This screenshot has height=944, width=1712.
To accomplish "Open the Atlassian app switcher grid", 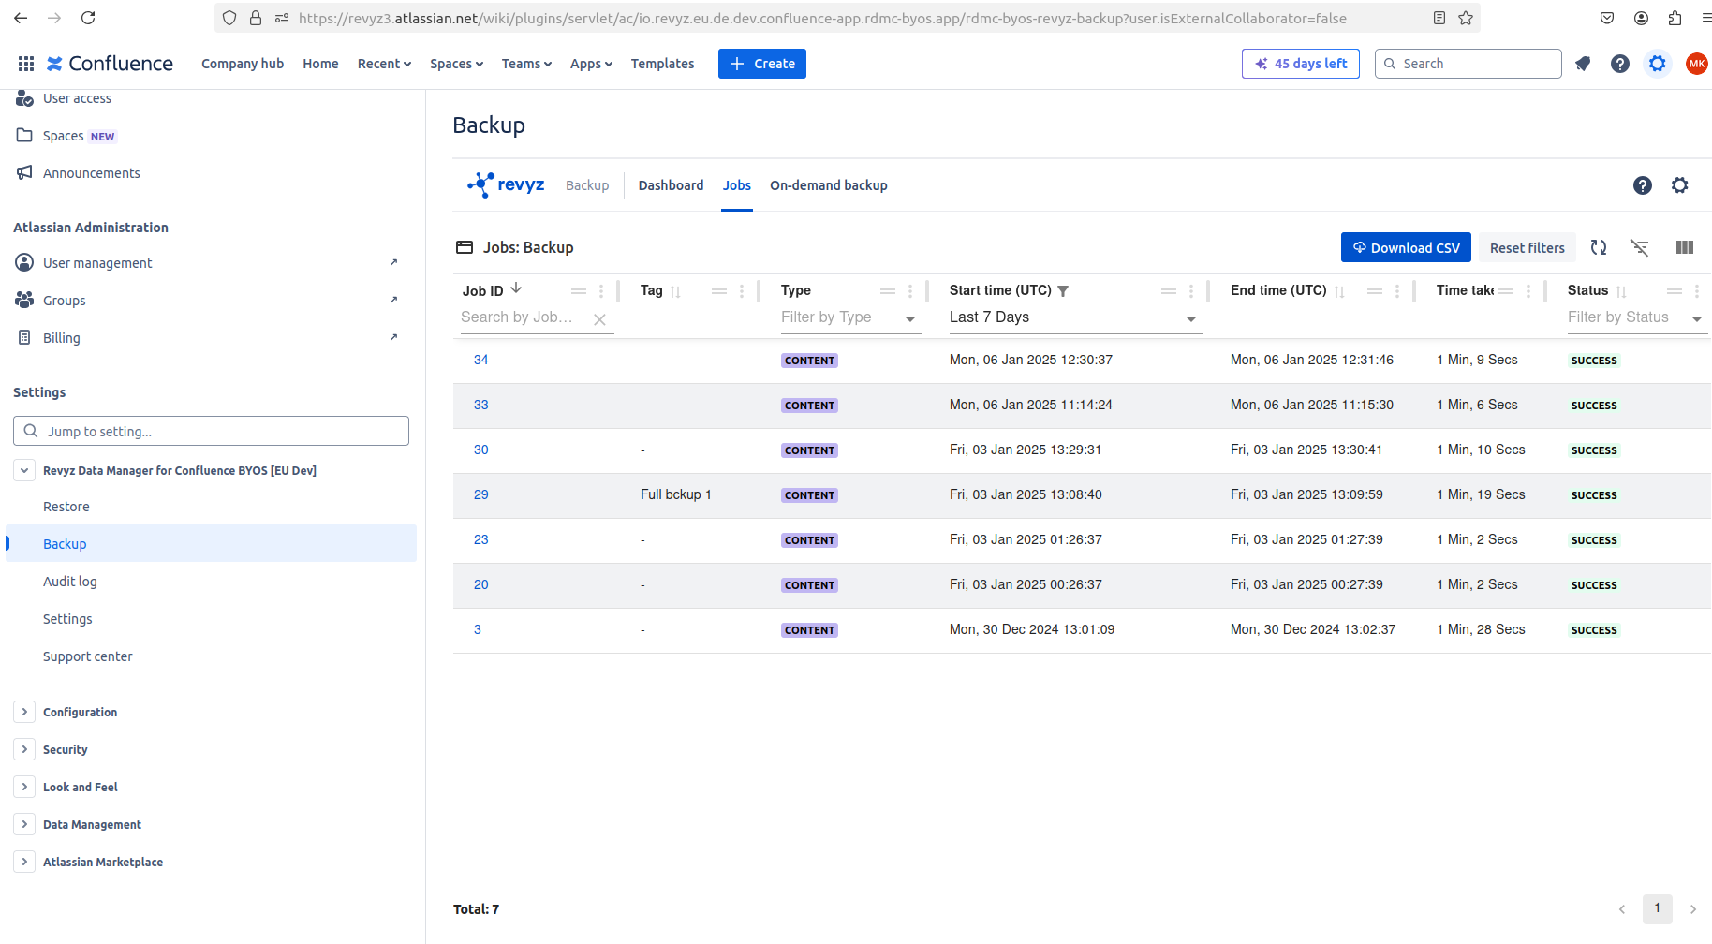I will [x=26, y=64].
